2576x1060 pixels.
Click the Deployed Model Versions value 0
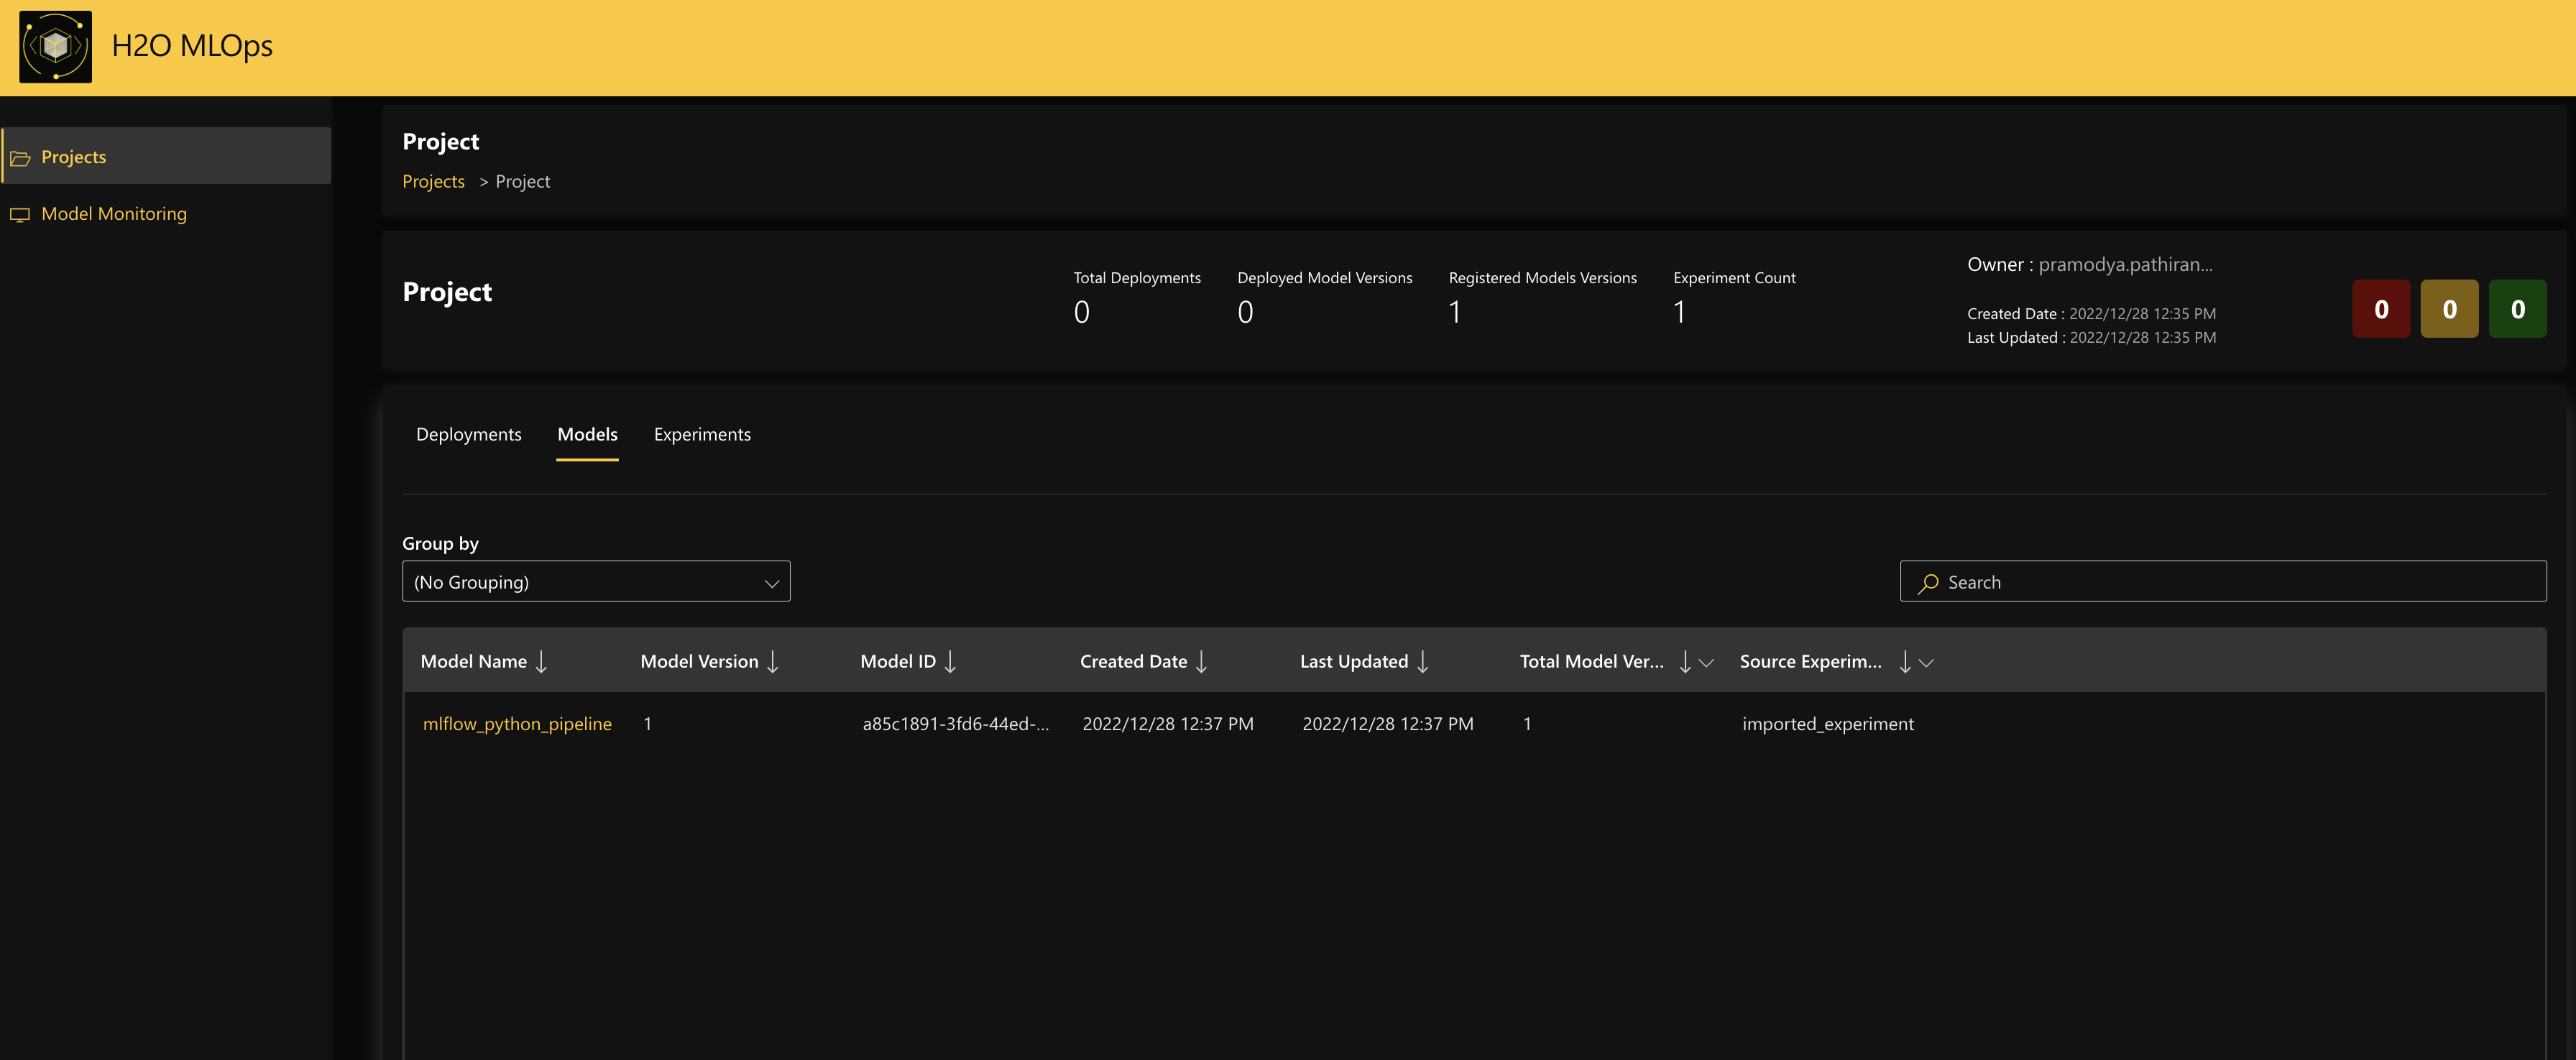[x=1245, y=313]
